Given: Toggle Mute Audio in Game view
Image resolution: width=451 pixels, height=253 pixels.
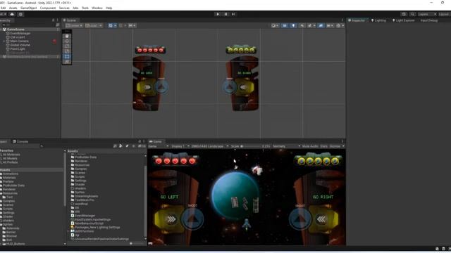Looking at the screenshot, I should pos(310,146).
